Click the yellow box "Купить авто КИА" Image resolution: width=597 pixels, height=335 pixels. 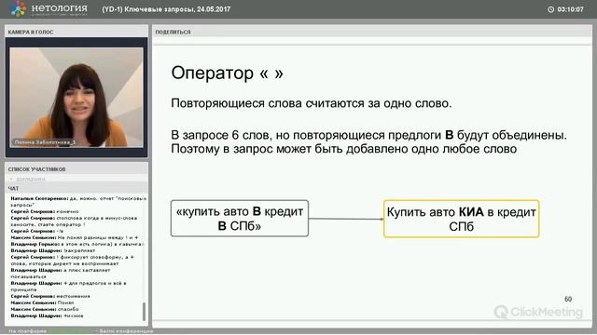click(x=462, y=219)
